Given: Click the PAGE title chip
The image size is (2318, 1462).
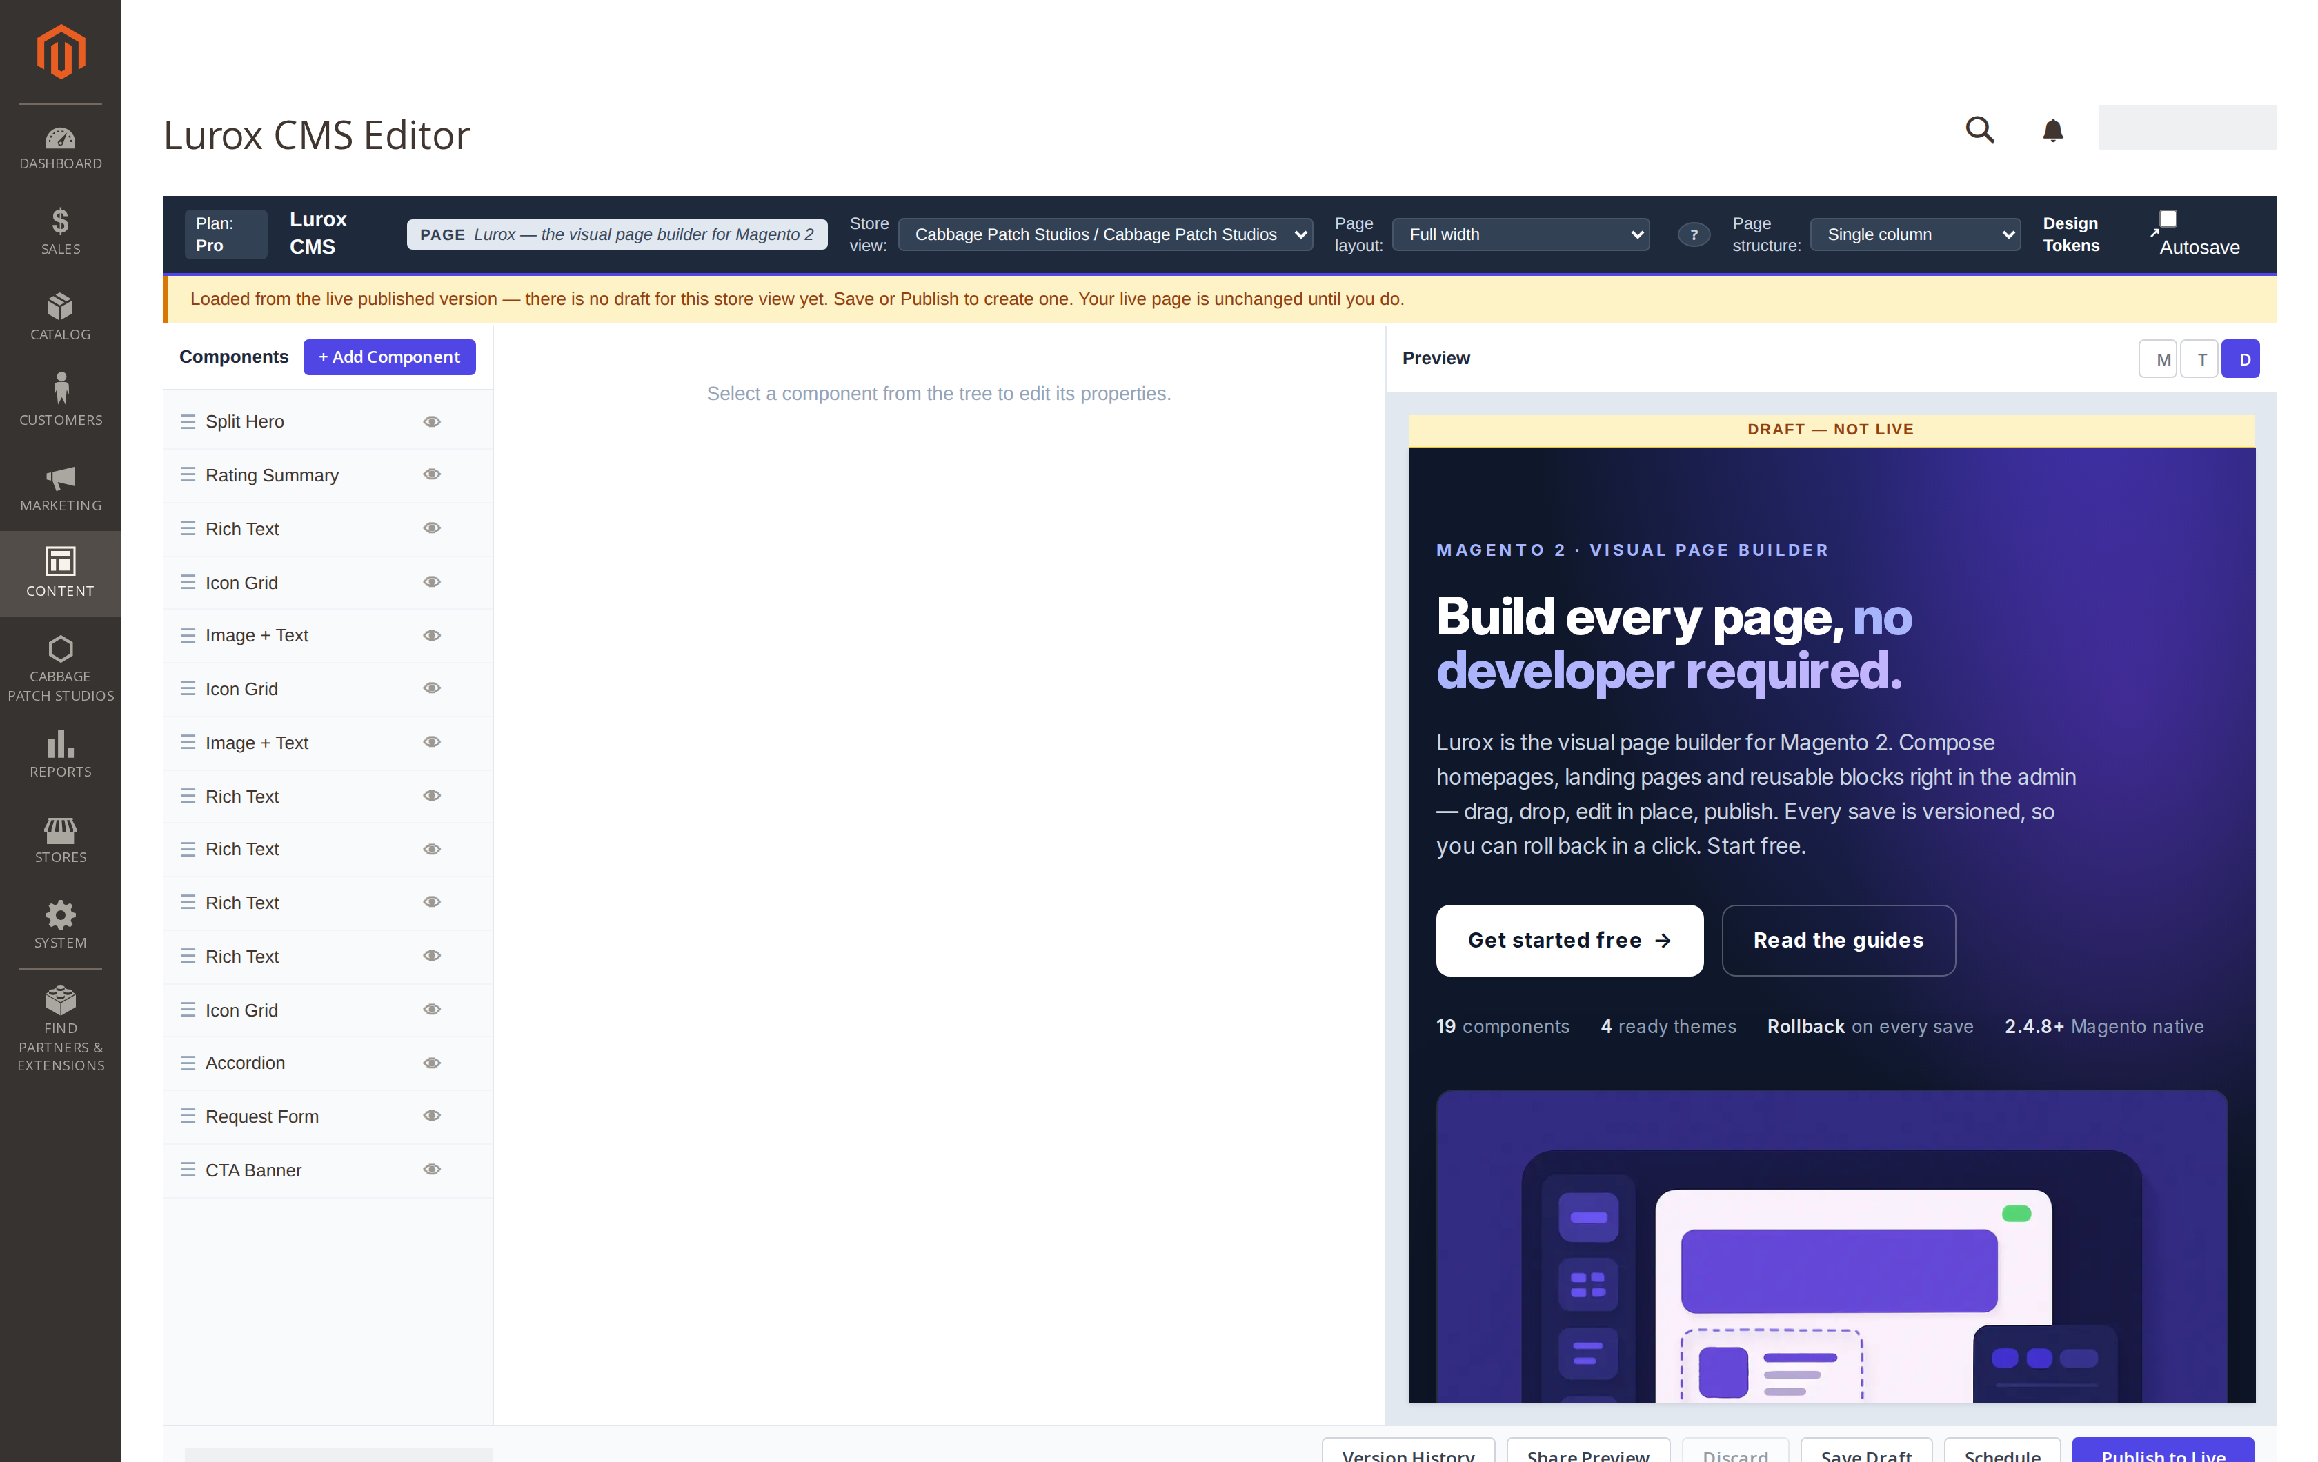Looking at the screenshot, I should tap(617, 235).
